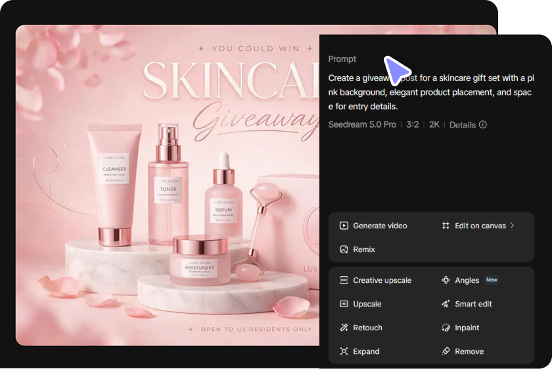Open Smart edit
This screenshot has width=552, height=369.
click(x=473, y=304)
